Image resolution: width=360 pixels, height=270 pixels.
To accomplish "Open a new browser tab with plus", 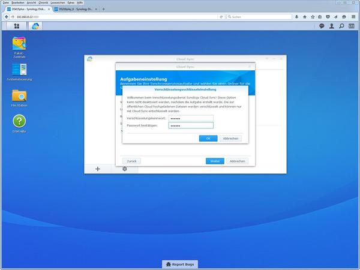I will [x=104, y=9].
